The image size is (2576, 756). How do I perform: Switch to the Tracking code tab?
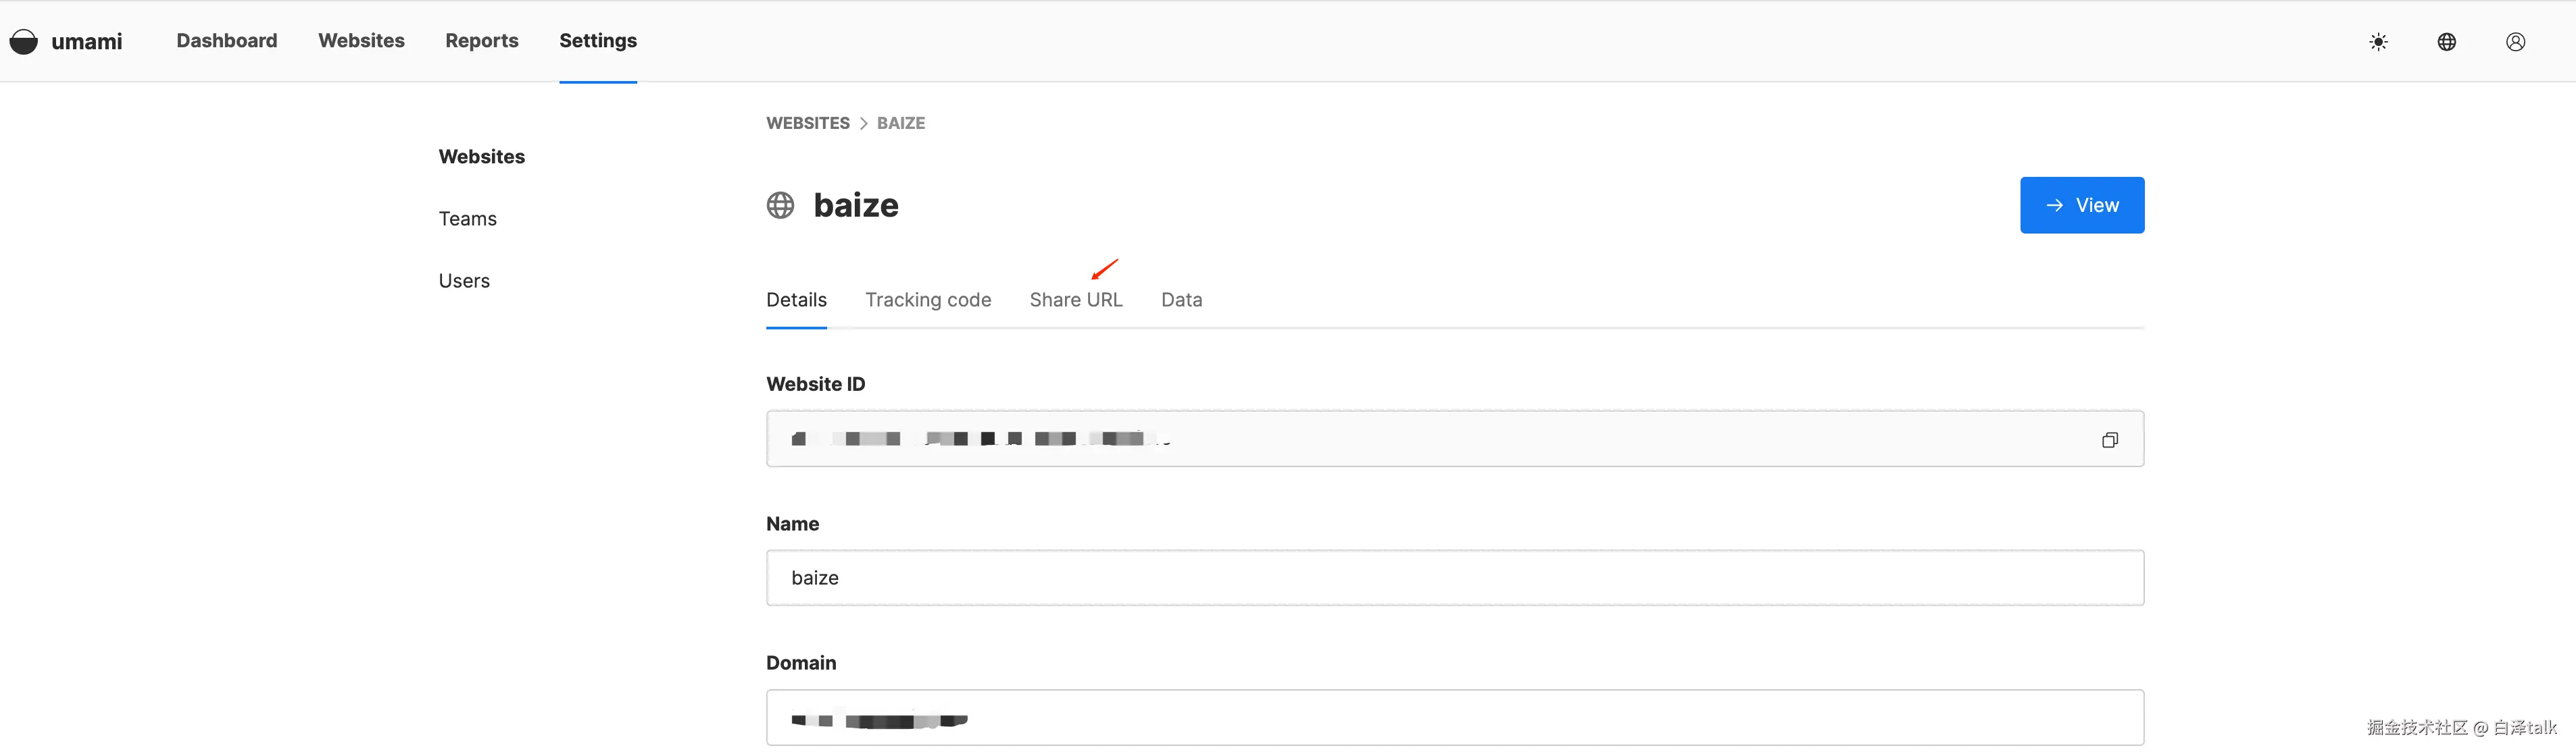pyautogui.click(x=927, y=300)
